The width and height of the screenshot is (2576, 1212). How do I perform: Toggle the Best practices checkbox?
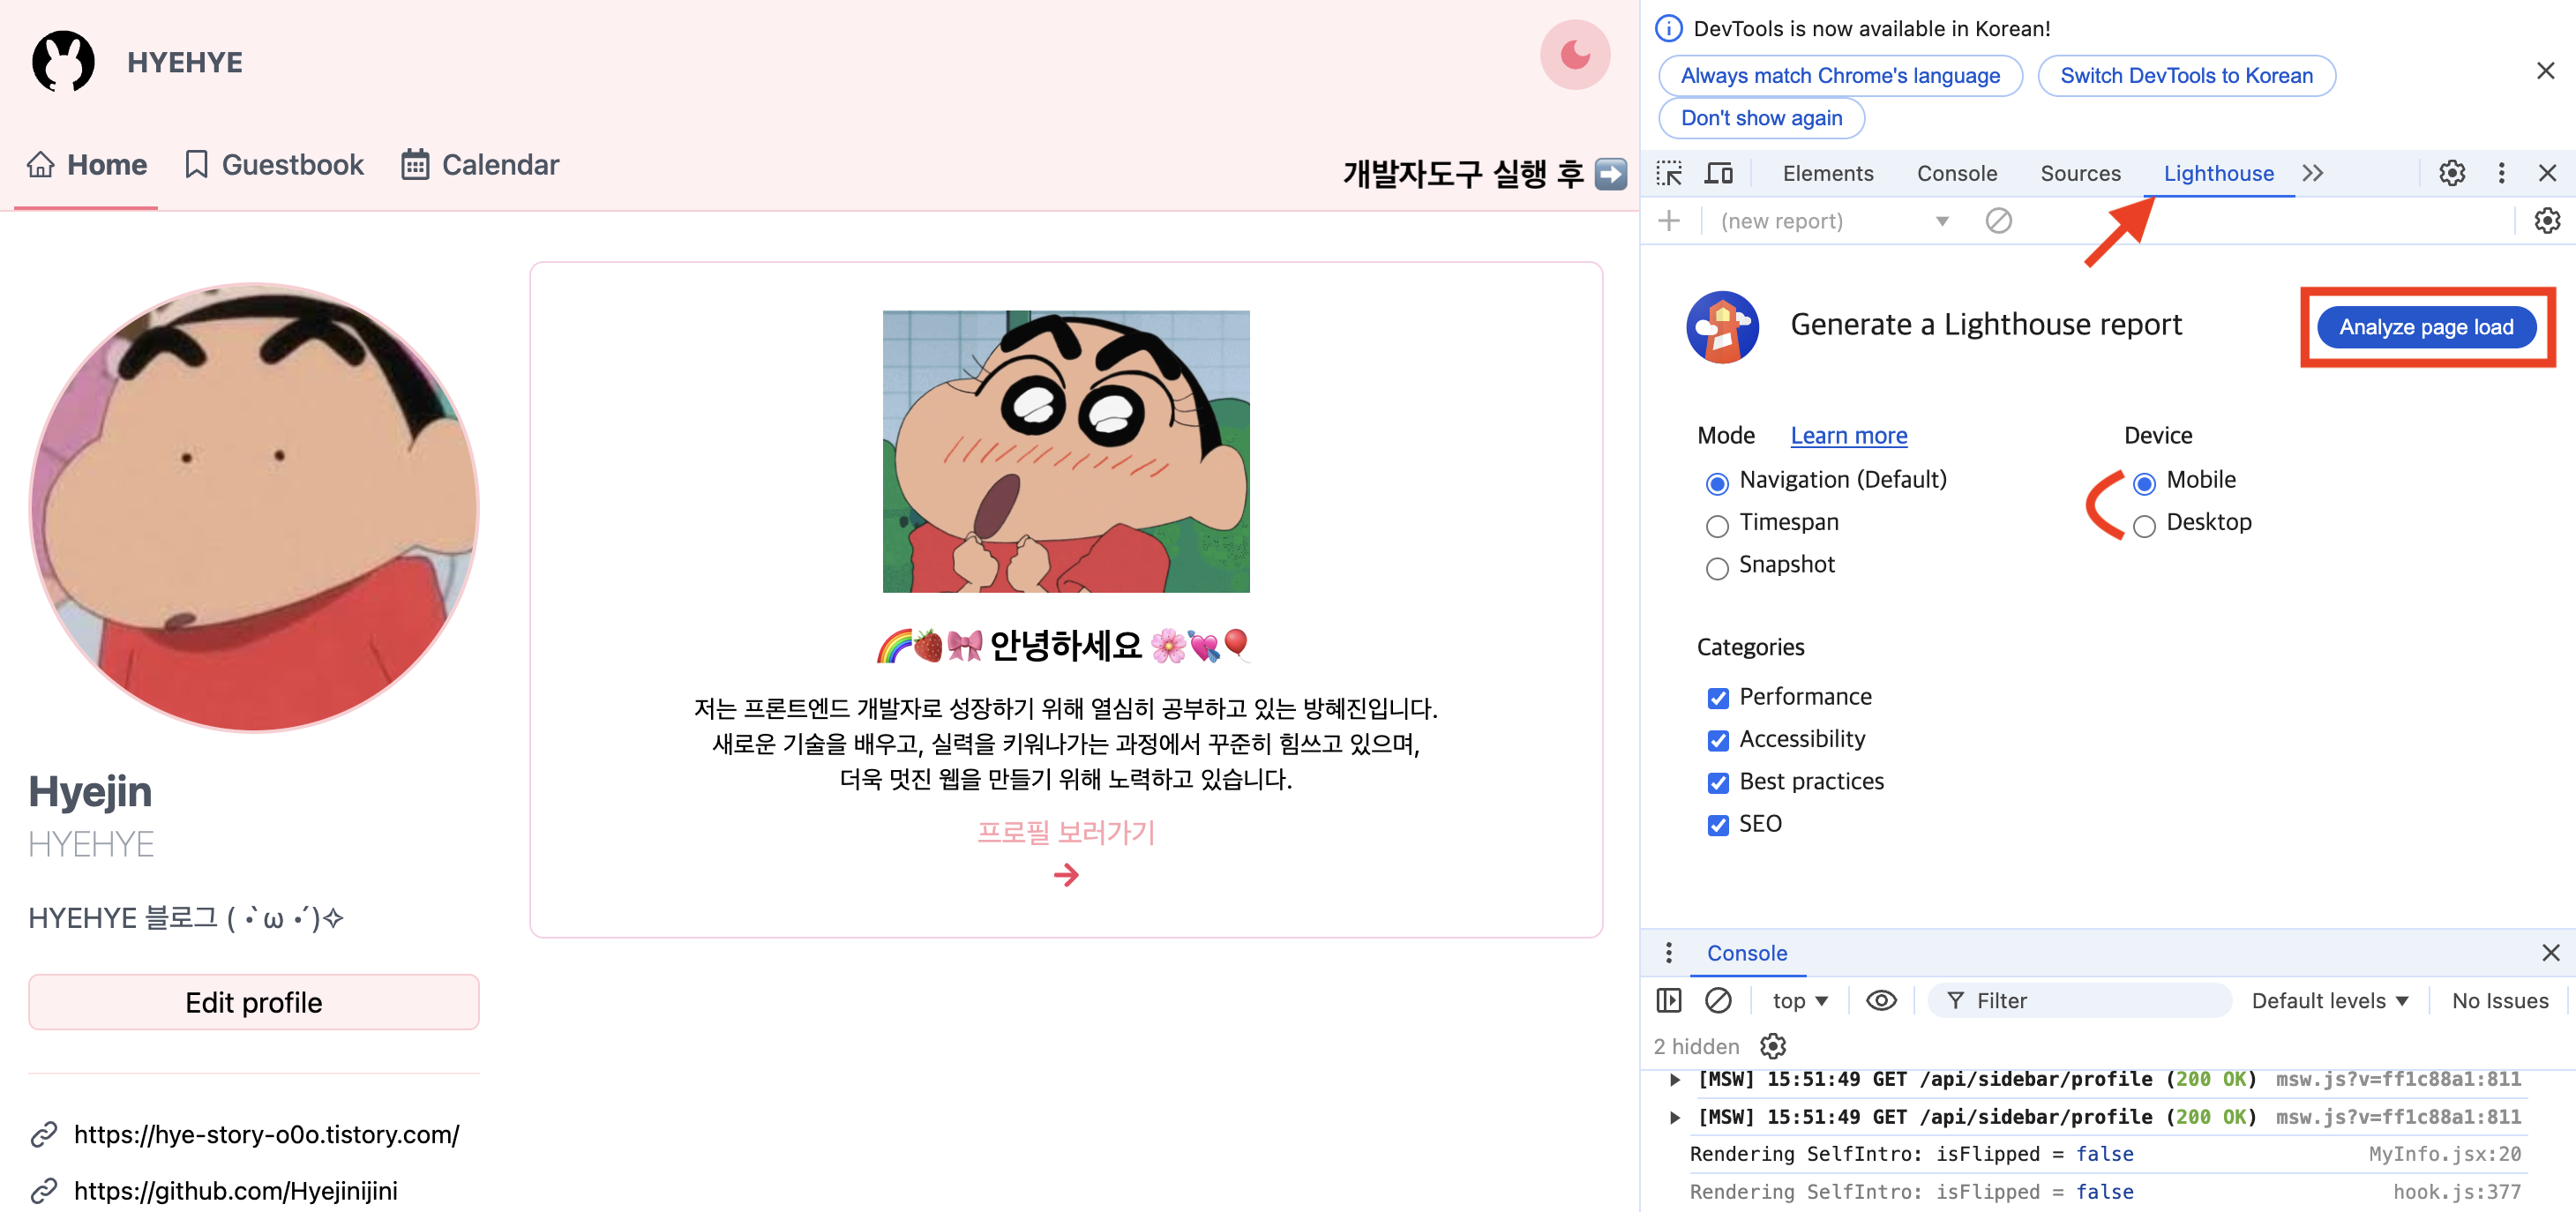[x=1717, y=782]
